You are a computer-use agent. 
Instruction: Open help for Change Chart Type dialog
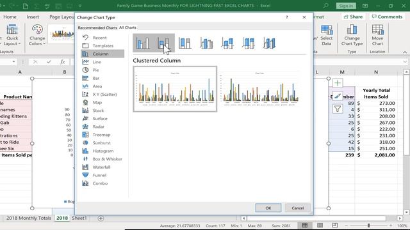(287, 17)
